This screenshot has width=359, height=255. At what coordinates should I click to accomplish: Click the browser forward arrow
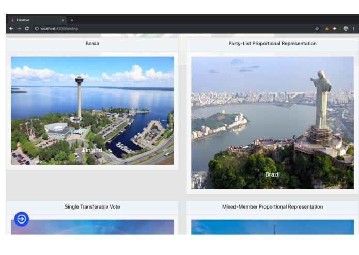tap(19, 28)
